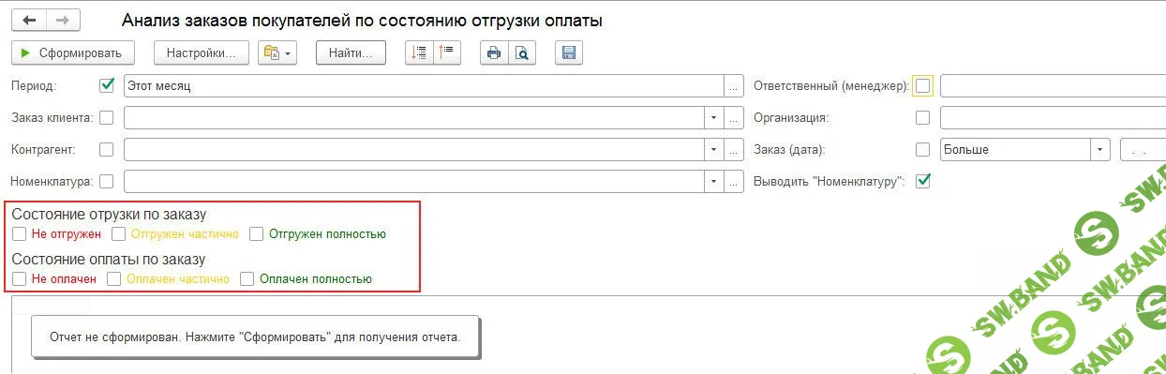This screenshot has width=1166, height=374.
Task: Enable the Организация filter checkbox
Action: point(923,117)
